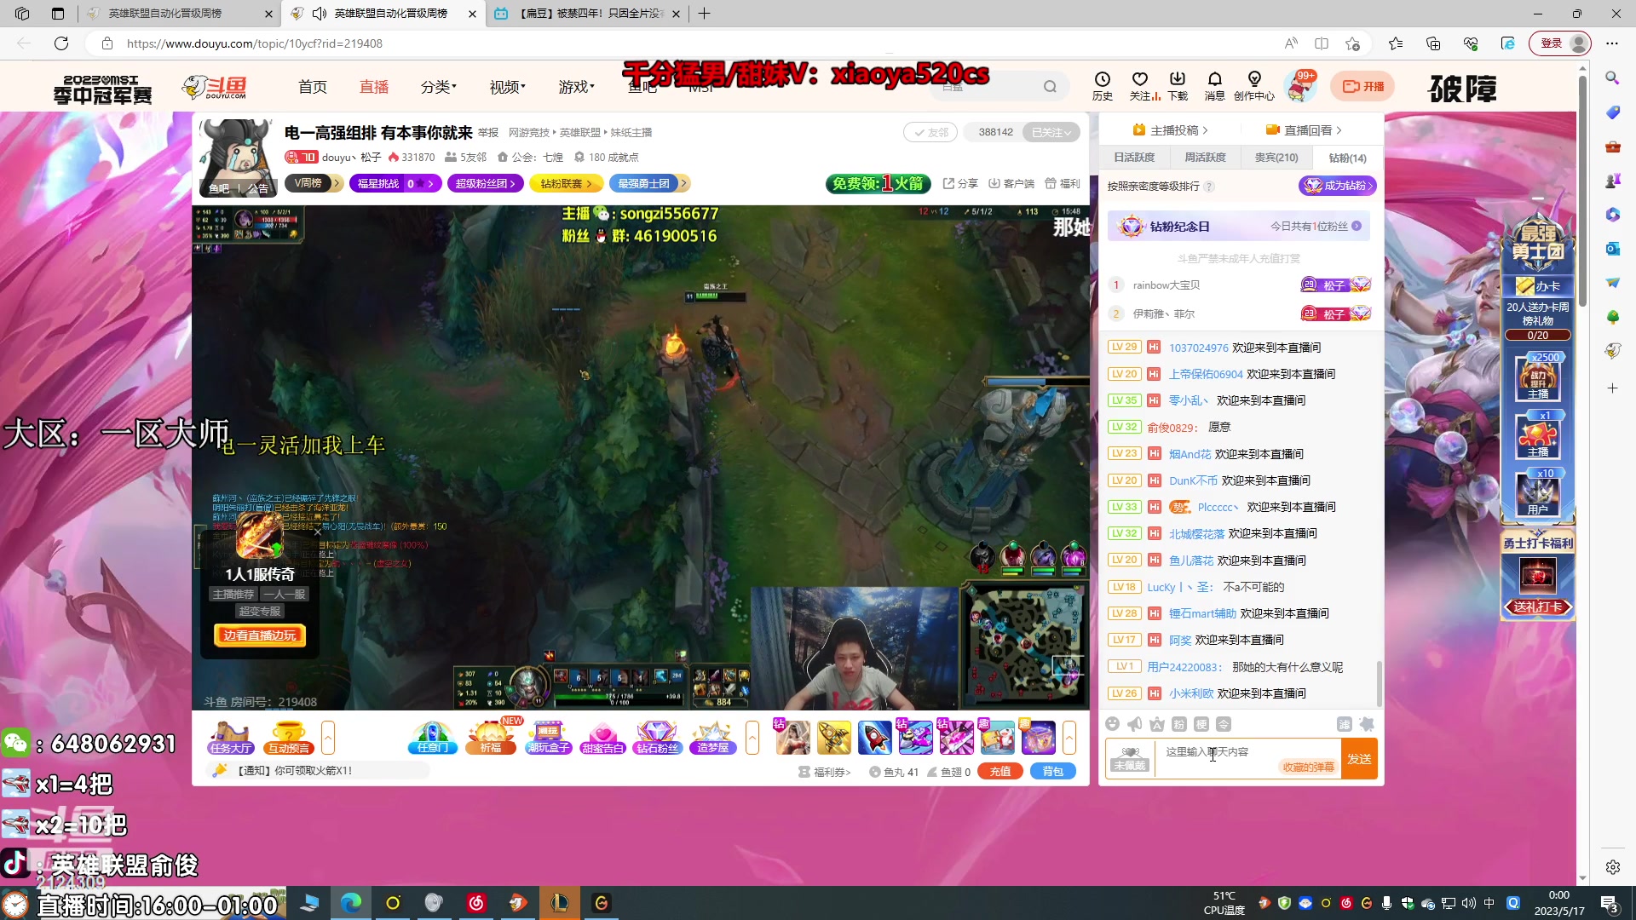The height and width of the screenshot is (920, 1636).
Task: Switch to the 贵宾(210) tab
Action: coord(1276,158)
